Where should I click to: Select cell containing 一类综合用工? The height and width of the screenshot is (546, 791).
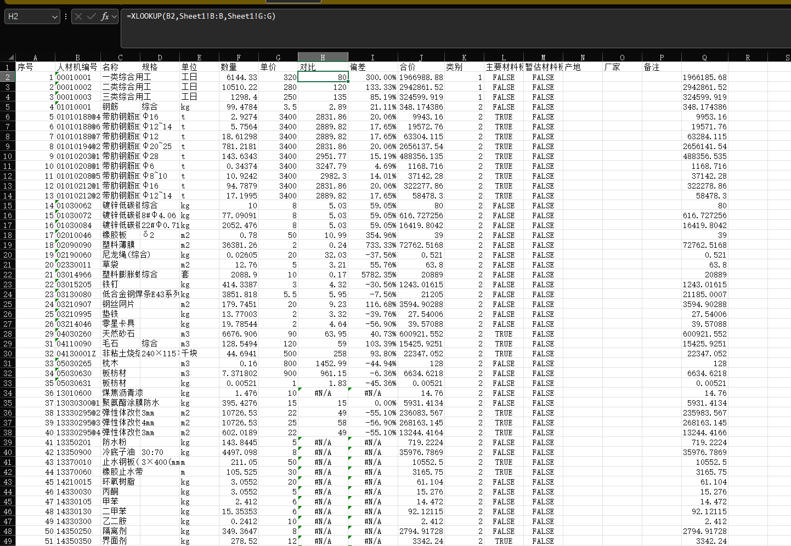120,77
